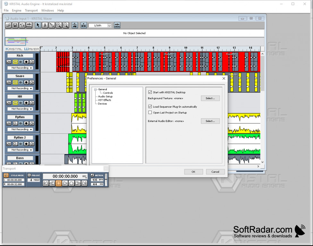Click Cancel in Preferences dialog

click(215, 172)
